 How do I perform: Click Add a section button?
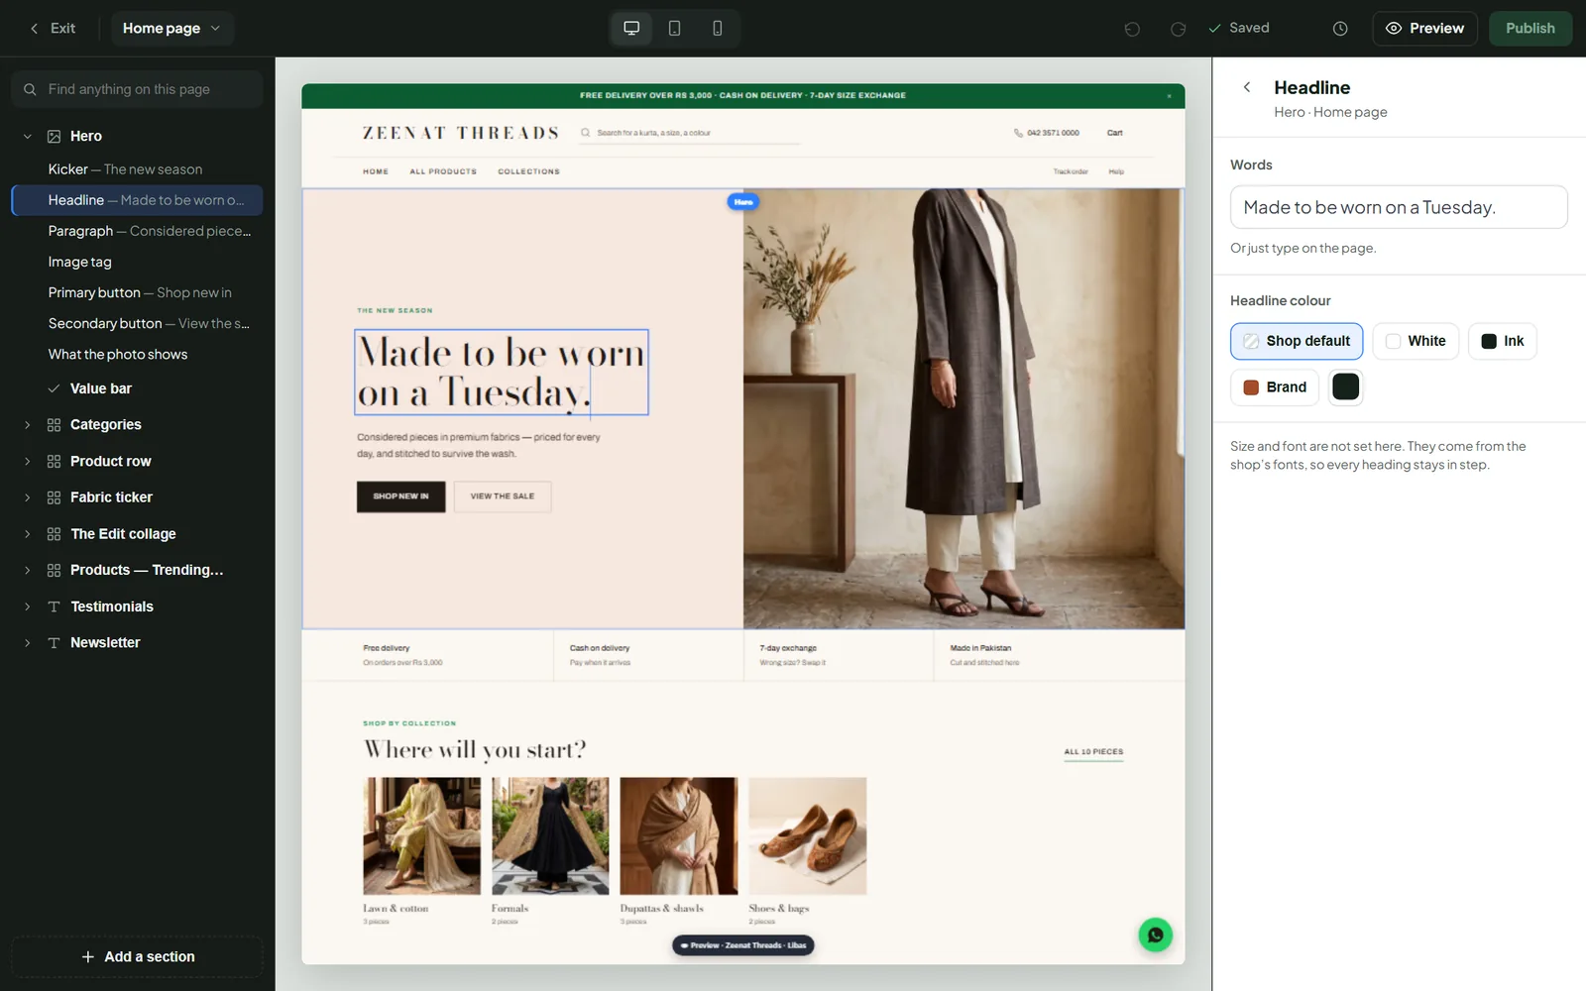coord(137,956)
